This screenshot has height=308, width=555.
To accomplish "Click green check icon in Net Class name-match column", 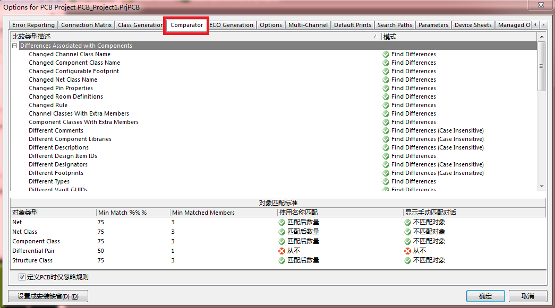I will tap(281, 232).
